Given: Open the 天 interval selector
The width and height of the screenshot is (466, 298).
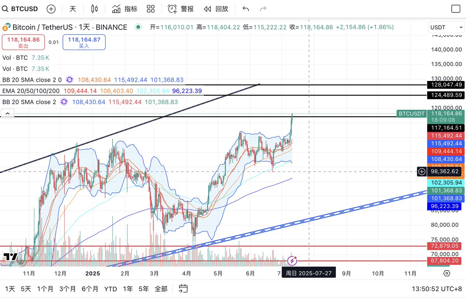Looking at the screenshot, I should [73, 9].
